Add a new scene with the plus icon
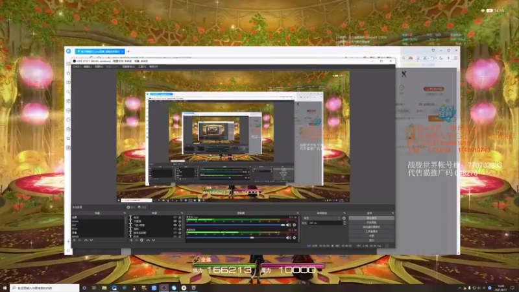The image size is (519, 292). (x=74, y=240)
